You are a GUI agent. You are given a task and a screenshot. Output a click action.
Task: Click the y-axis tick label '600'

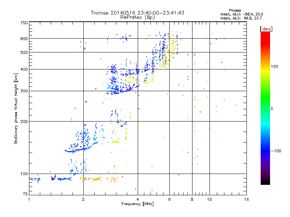pyautogui.click(x=24, y=39)
